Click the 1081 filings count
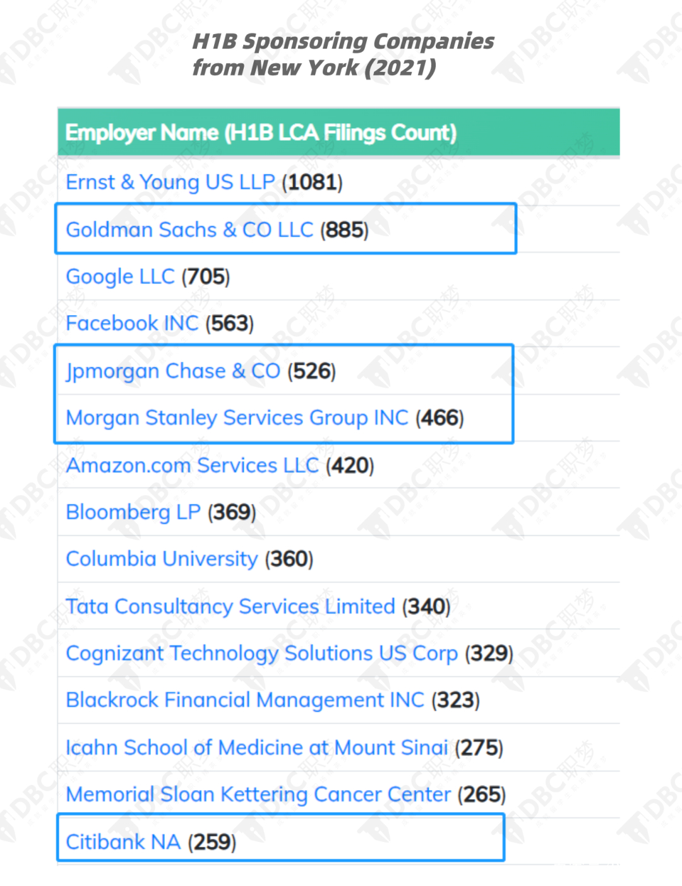682x886 pixels. click(313, 183)
